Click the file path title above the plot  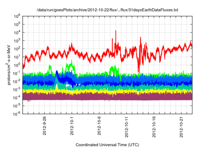tap(107, 10)
